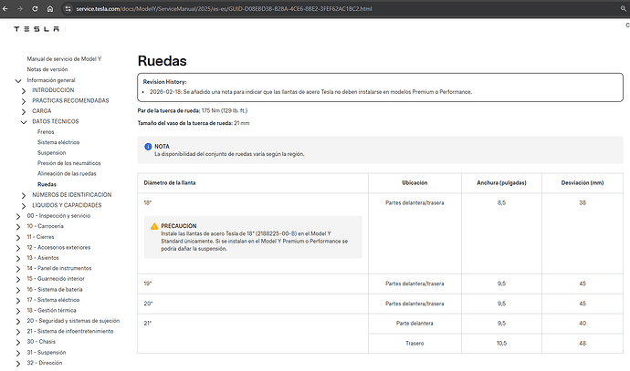630x371 pixels.
Task: Open 14 - Panel de instrumentos section
Action: (59, 268)
